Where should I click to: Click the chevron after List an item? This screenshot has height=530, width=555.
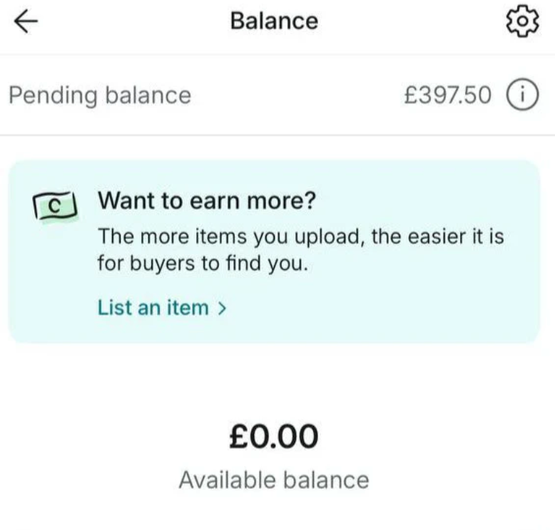coord(222,308)
